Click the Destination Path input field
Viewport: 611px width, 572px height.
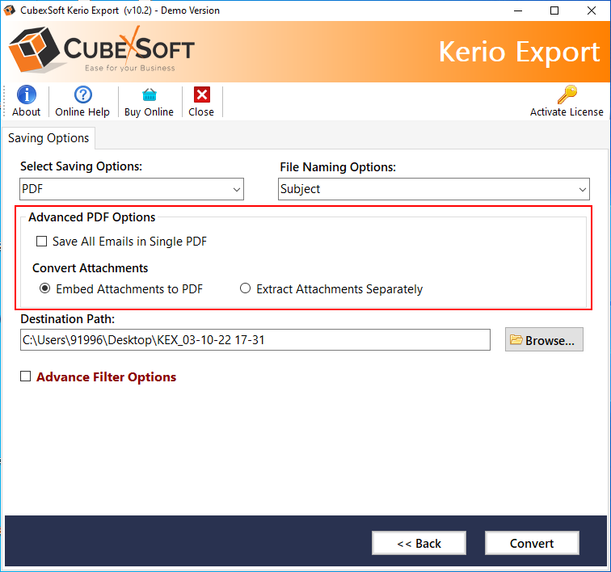coord(255,340)
